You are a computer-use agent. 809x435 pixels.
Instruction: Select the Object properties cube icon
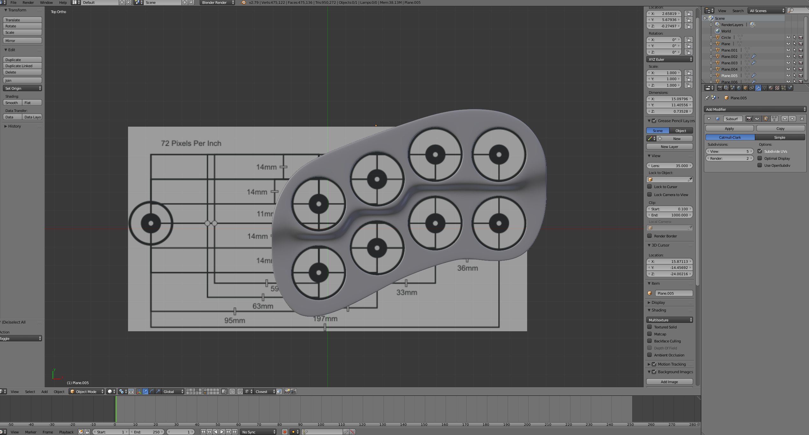coord(745,88)
